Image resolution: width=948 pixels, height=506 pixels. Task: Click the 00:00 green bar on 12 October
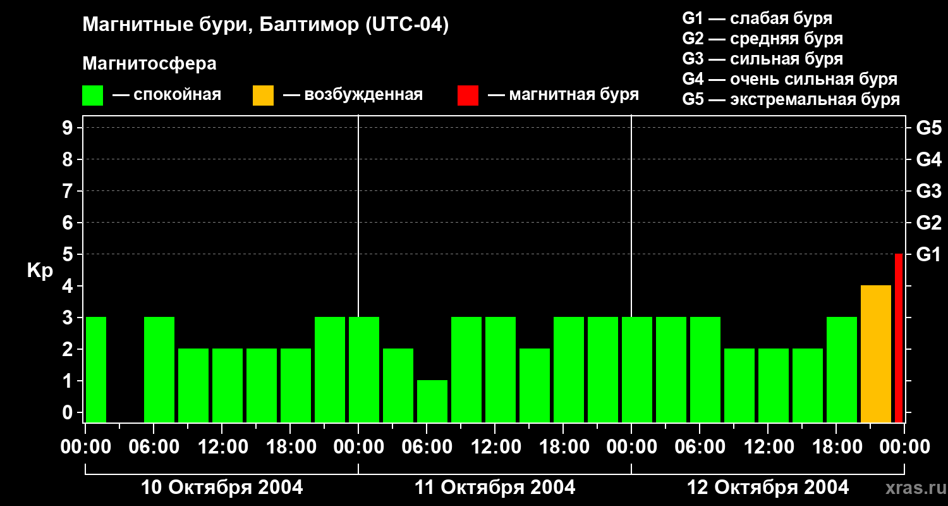click(x=637, y=369)
